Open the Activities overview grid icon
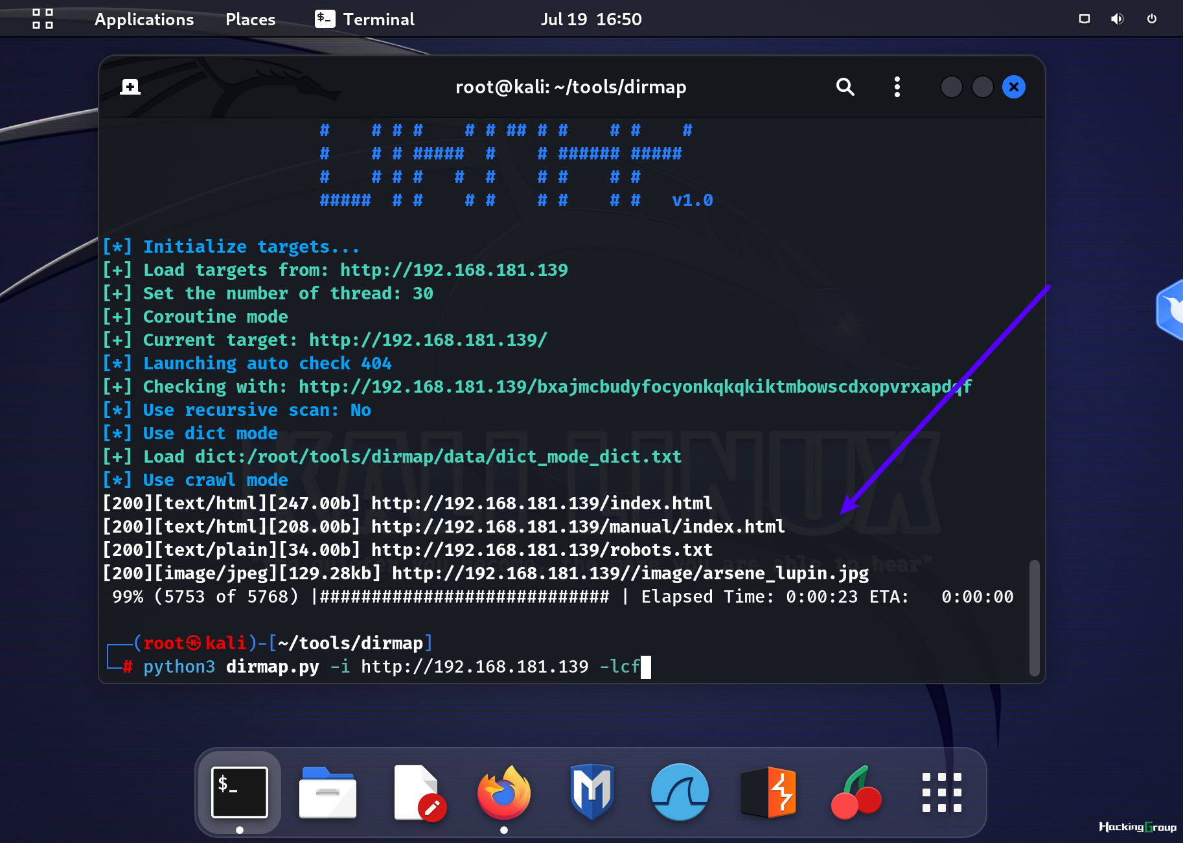This screenshot has width=1183, height=843. point(43,19)
